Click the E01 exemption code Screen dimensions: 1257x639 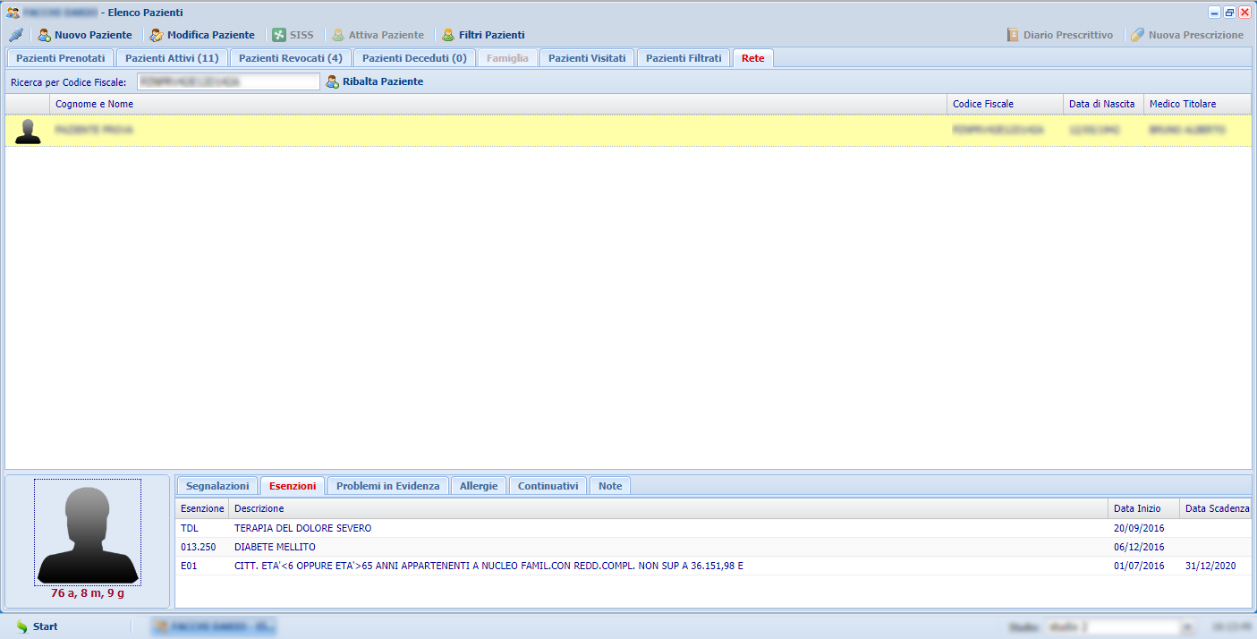189,566
